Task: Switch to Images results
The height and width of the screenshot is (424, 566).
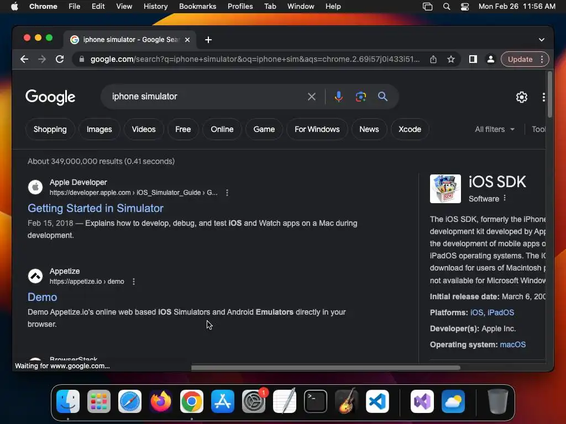Action: [x=99, y=129]
